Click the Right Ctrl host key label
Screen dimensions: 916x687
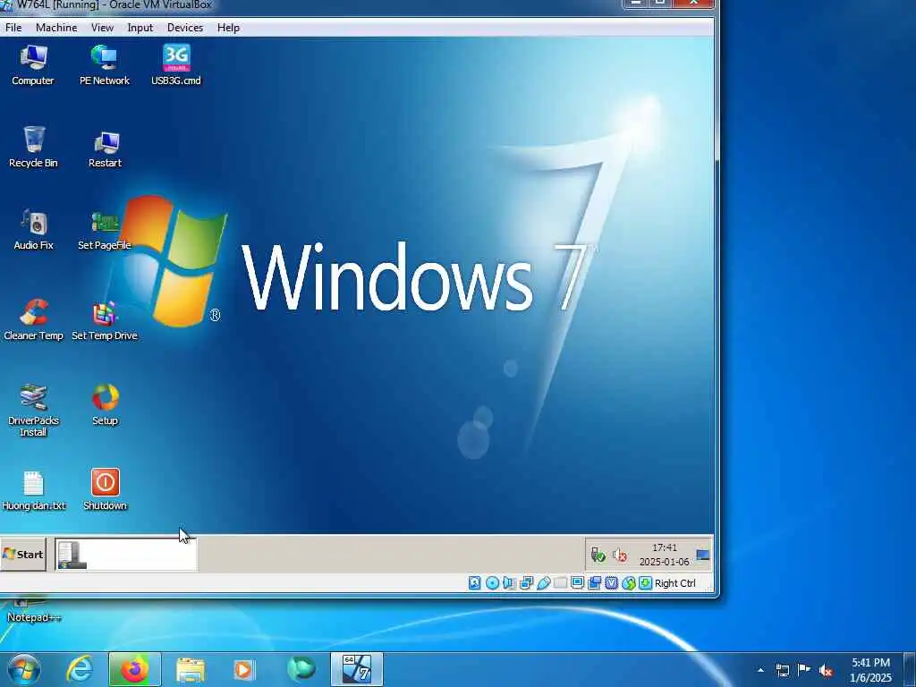click(x=674, y=583)
